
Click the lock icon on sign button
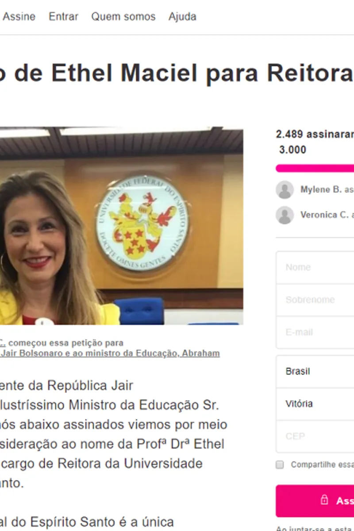click(324, 500)
